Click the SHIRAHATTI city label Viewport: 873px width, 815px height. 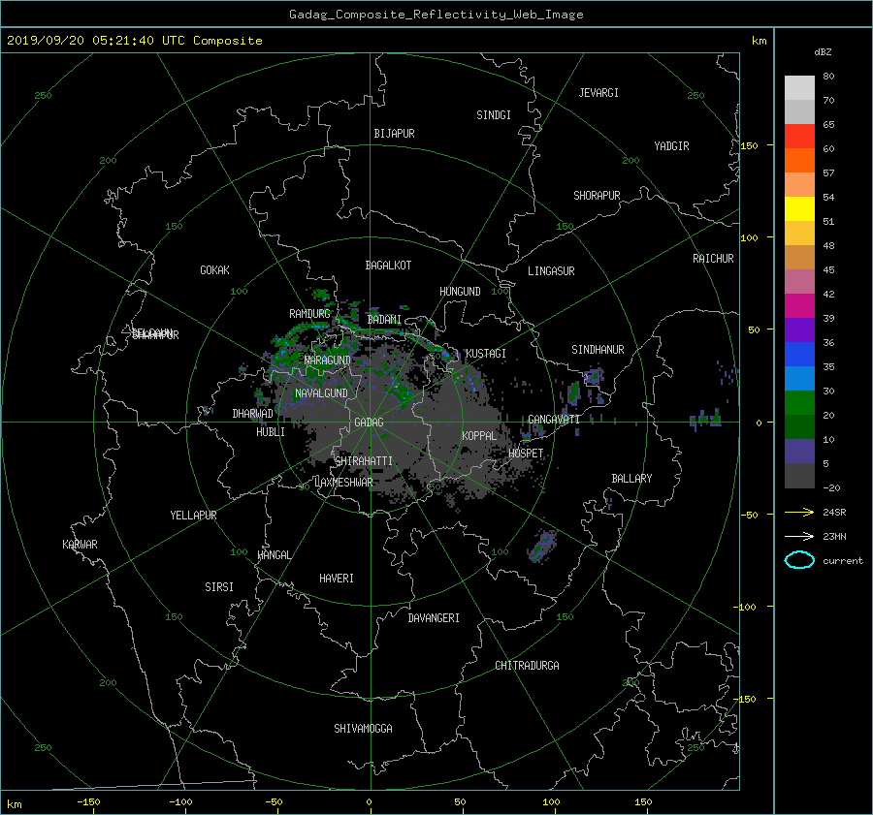tap(363, 461)
